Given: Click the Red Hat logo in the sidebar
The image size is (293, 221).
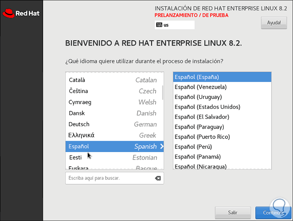Looking at the screenshot, I should click(x=21, y=13).
